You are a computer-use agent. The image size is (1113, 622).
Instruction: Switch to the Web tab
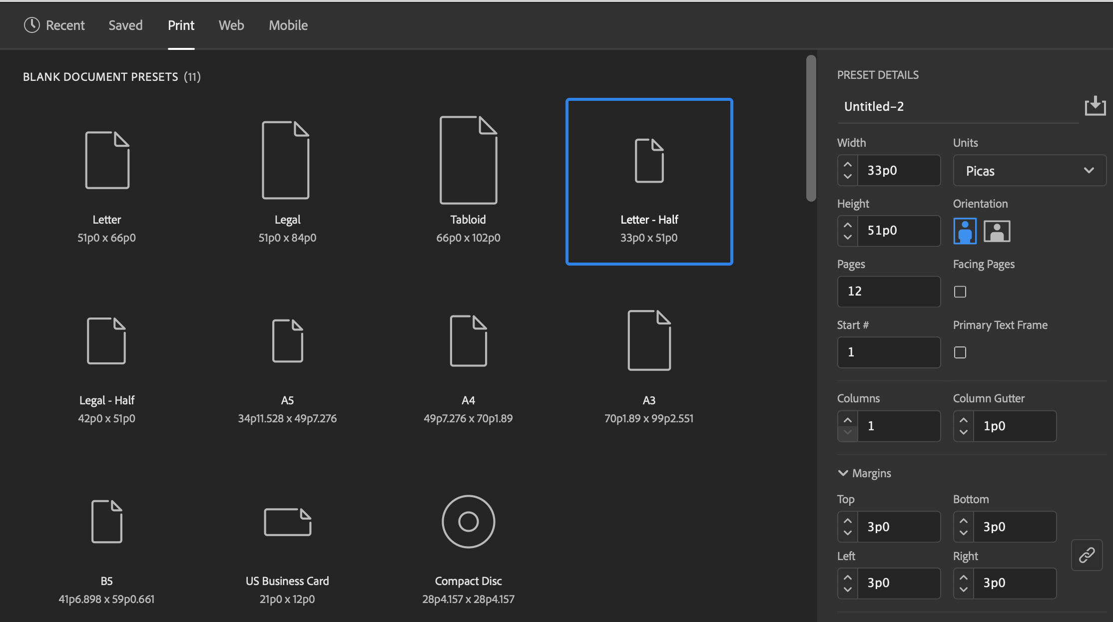tap(231, 25)
